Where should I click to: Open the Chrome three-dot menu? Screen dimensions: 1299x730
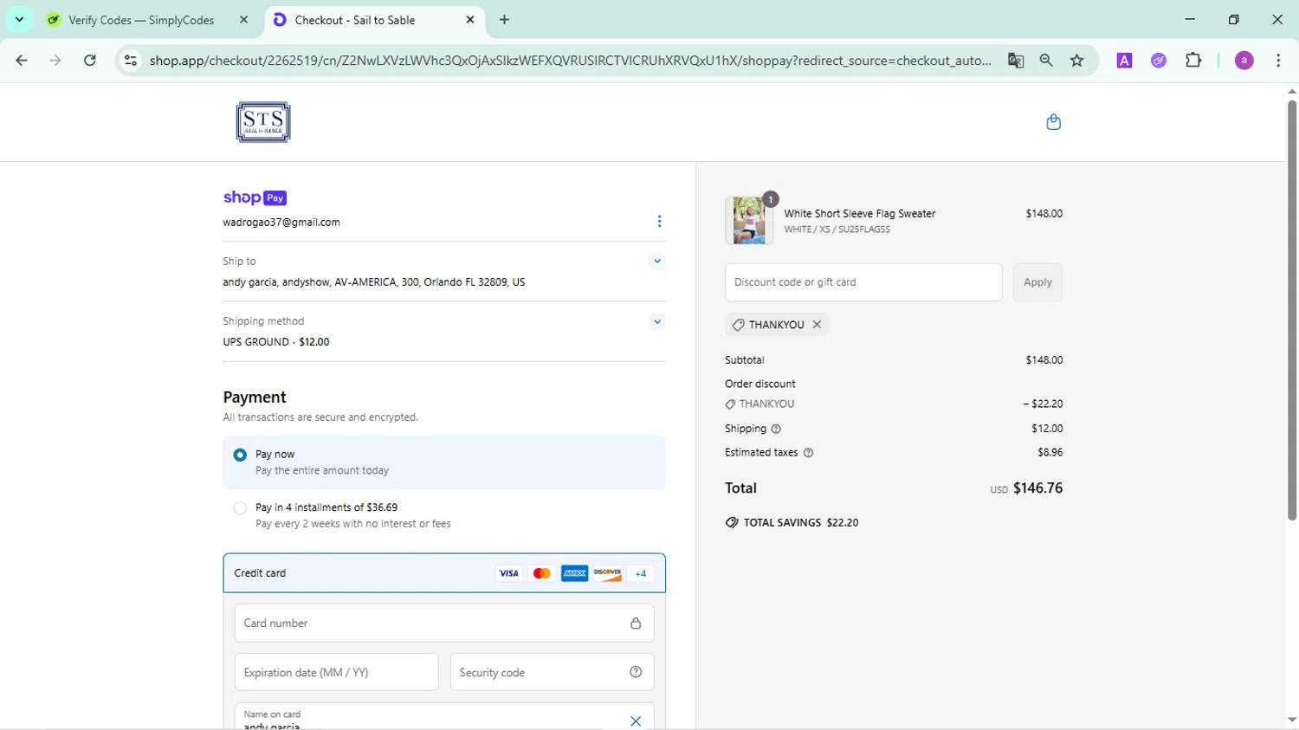[1278, 61]
